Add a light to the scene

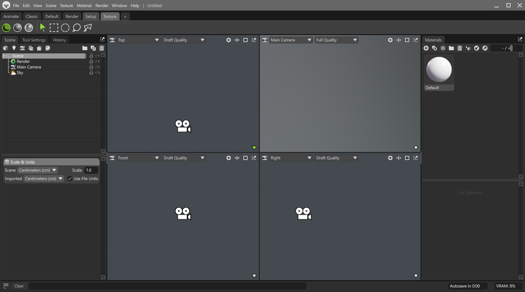point(14,48)
